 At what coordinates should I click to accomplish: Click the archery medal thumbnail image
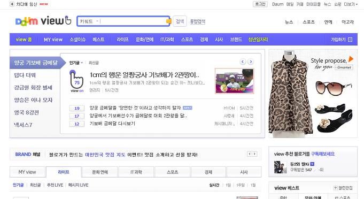pos(235,81)
